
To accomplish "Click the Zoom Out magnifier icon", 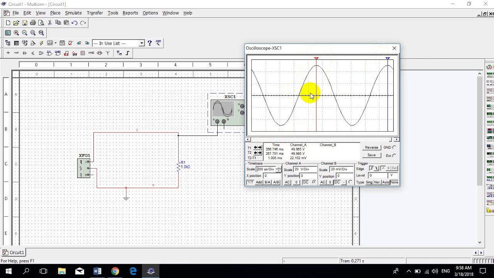I will tap(25, 33).
